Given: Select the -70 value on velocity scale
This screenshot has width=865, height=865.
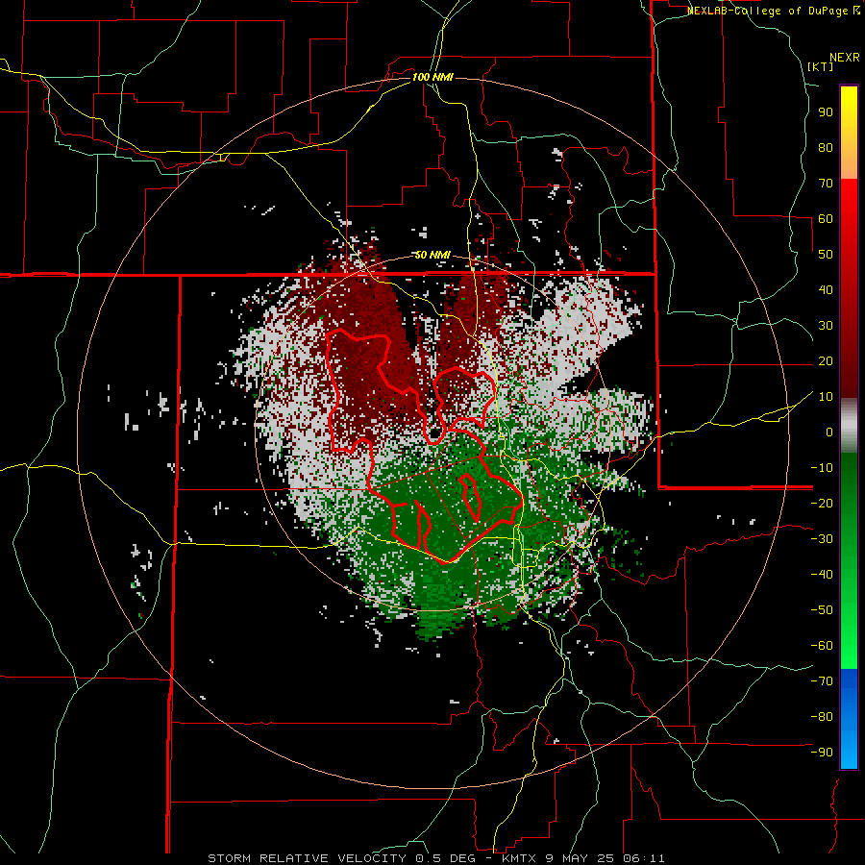Looking at the screenshot, I should [822, 681].
